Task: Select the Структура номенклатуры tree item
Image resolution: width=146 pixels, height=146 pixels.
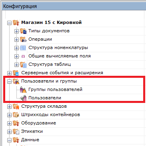Action: [58, 47]
